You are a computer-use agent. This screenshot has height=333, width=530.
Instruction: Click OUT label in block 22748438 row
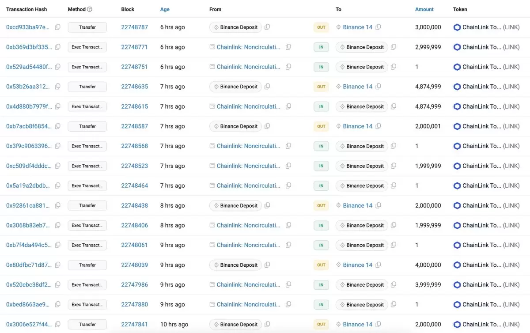click(321, 205)
